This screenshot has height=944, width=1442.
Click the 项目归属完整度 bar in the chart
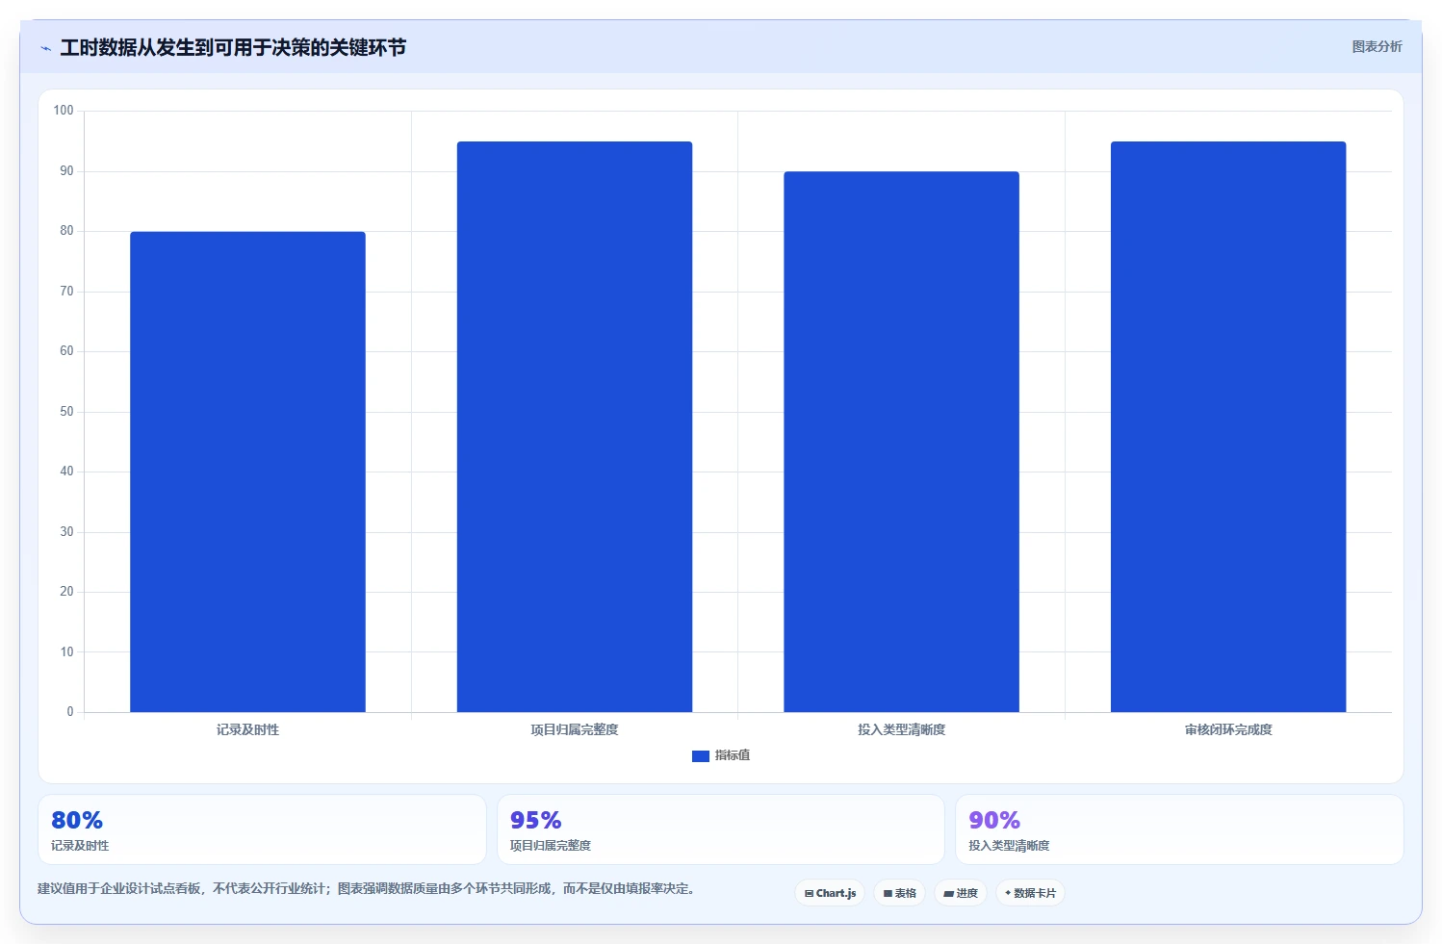(x=575, y=426)
